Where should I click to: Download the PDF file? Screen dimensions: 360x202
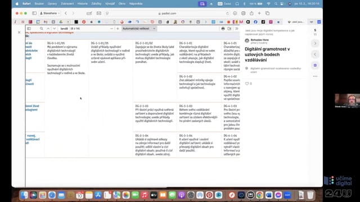229,29
